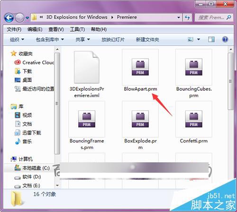Click the file list vertical scrollbar thumb
Screen dimensions: 237x212
click(x=231, y=81)
